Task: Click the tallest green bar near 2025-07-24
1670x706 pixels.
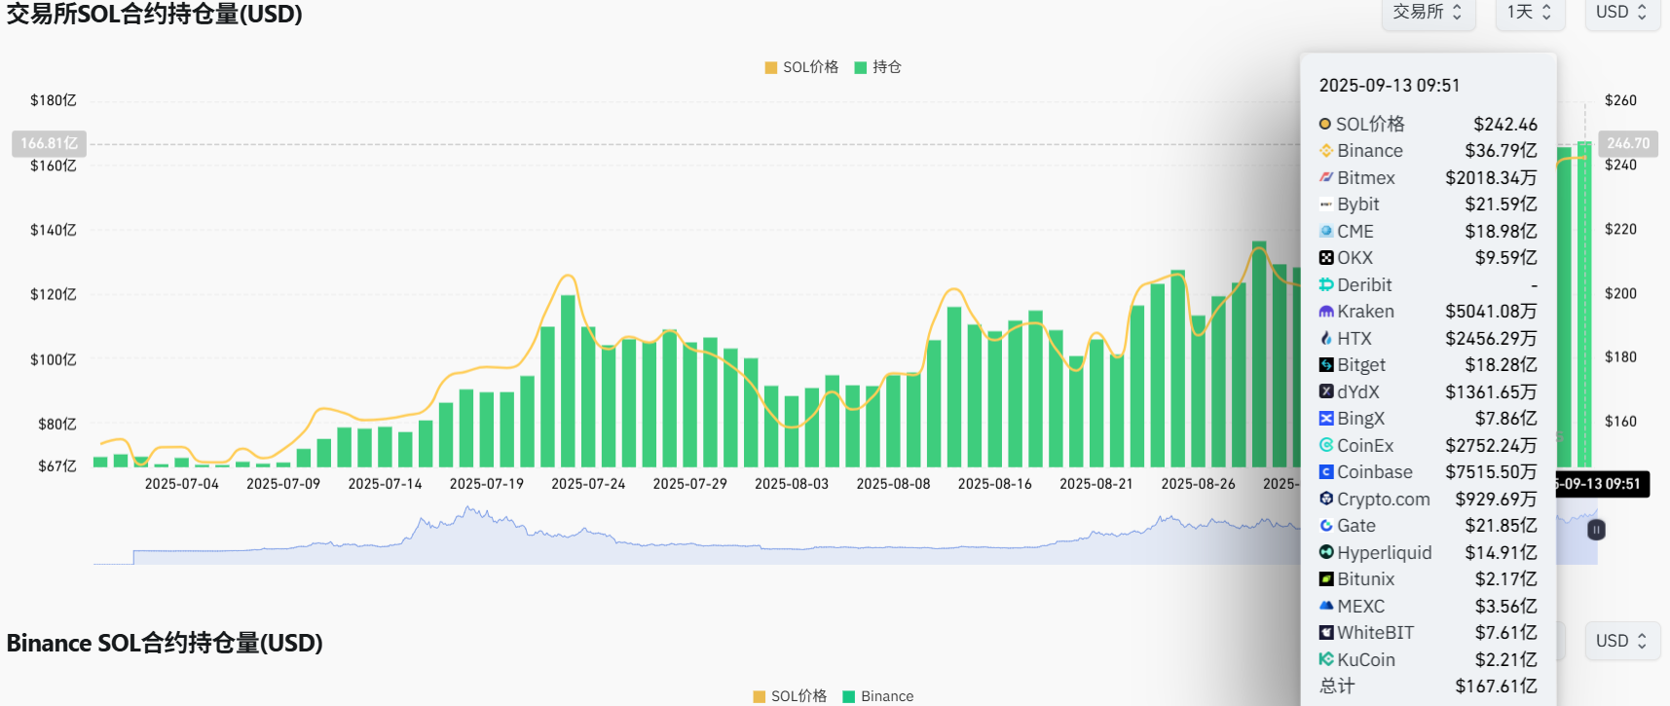Action: click(x=568, y=380)
